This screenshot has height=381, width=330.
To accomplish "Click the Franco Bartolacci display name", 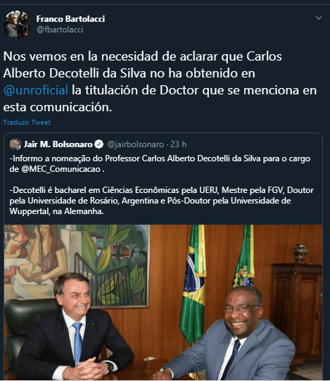I will click(70, 19).
